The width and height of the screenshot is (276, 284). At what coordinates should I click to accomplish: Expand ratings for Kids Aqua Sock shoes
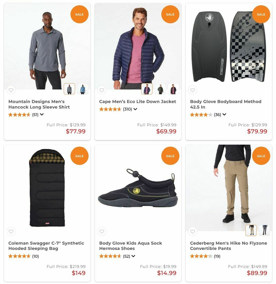tap(133, 256)
